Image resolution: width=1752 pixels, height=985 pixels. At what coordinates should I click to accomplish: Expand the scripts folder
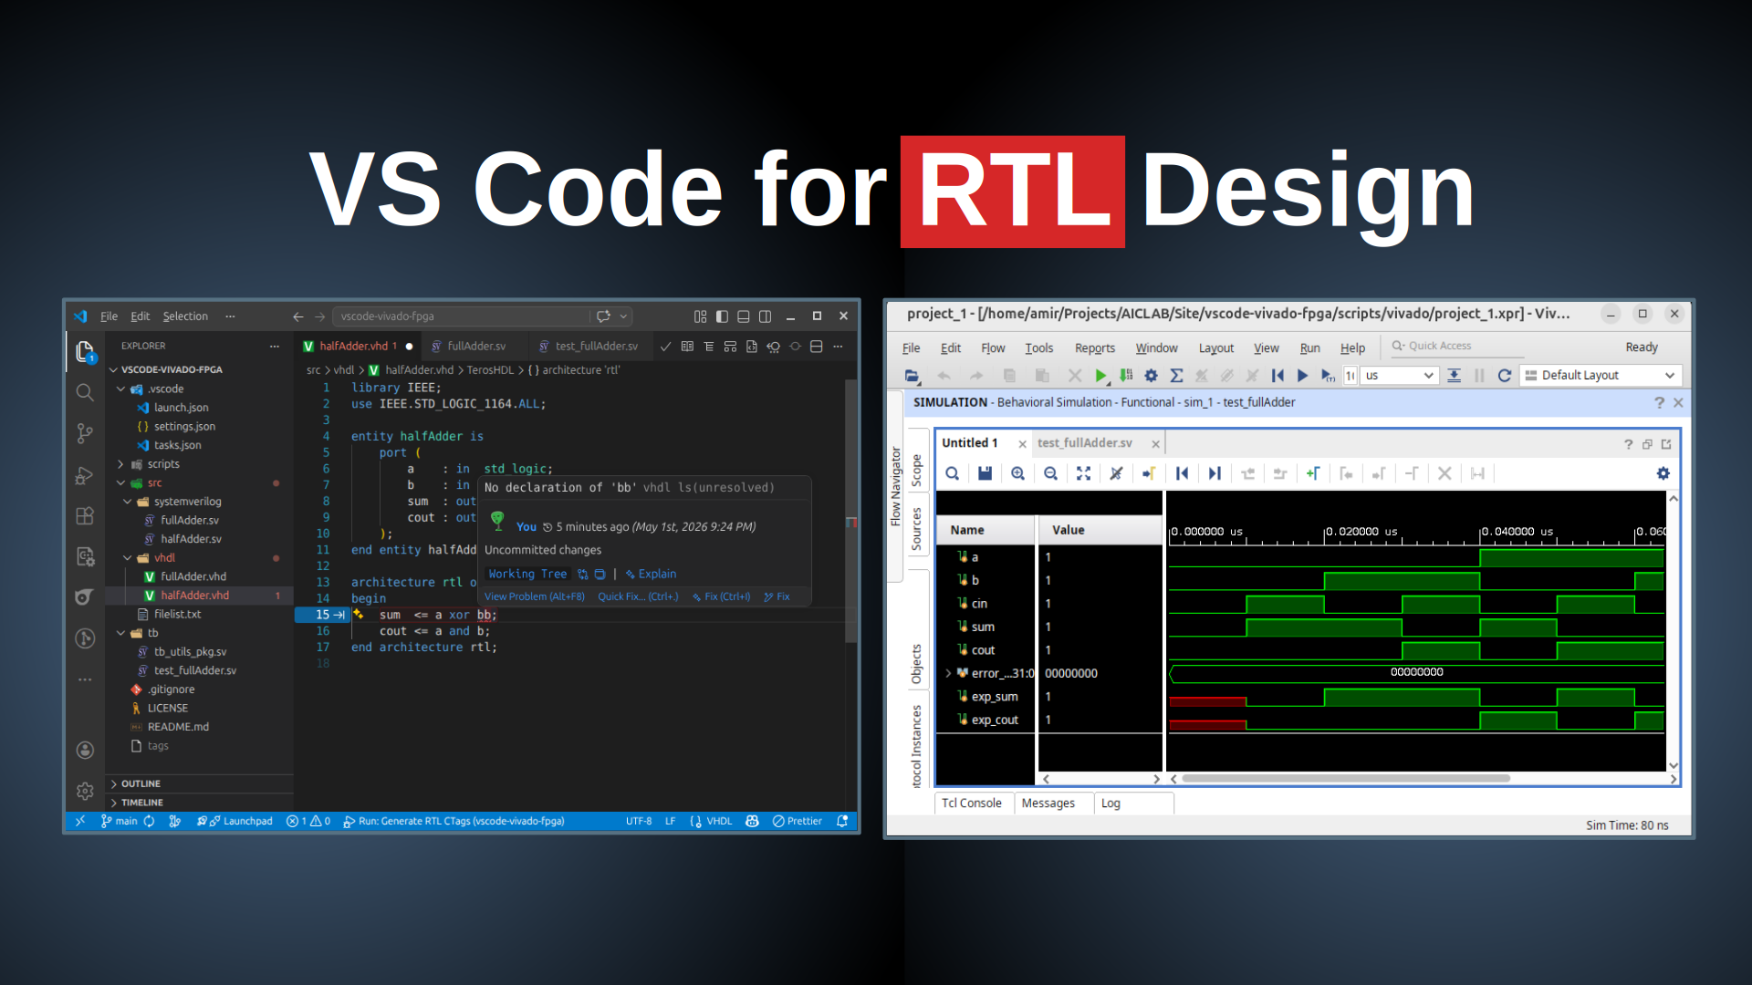click(x=120, y=464)
